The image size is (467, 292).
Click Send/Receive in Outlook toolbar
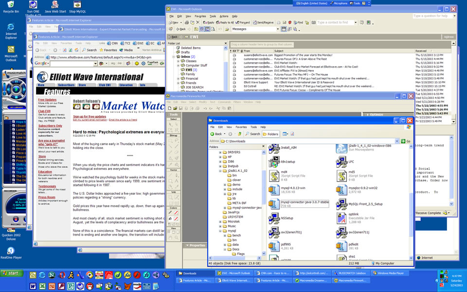pos(263,22)
